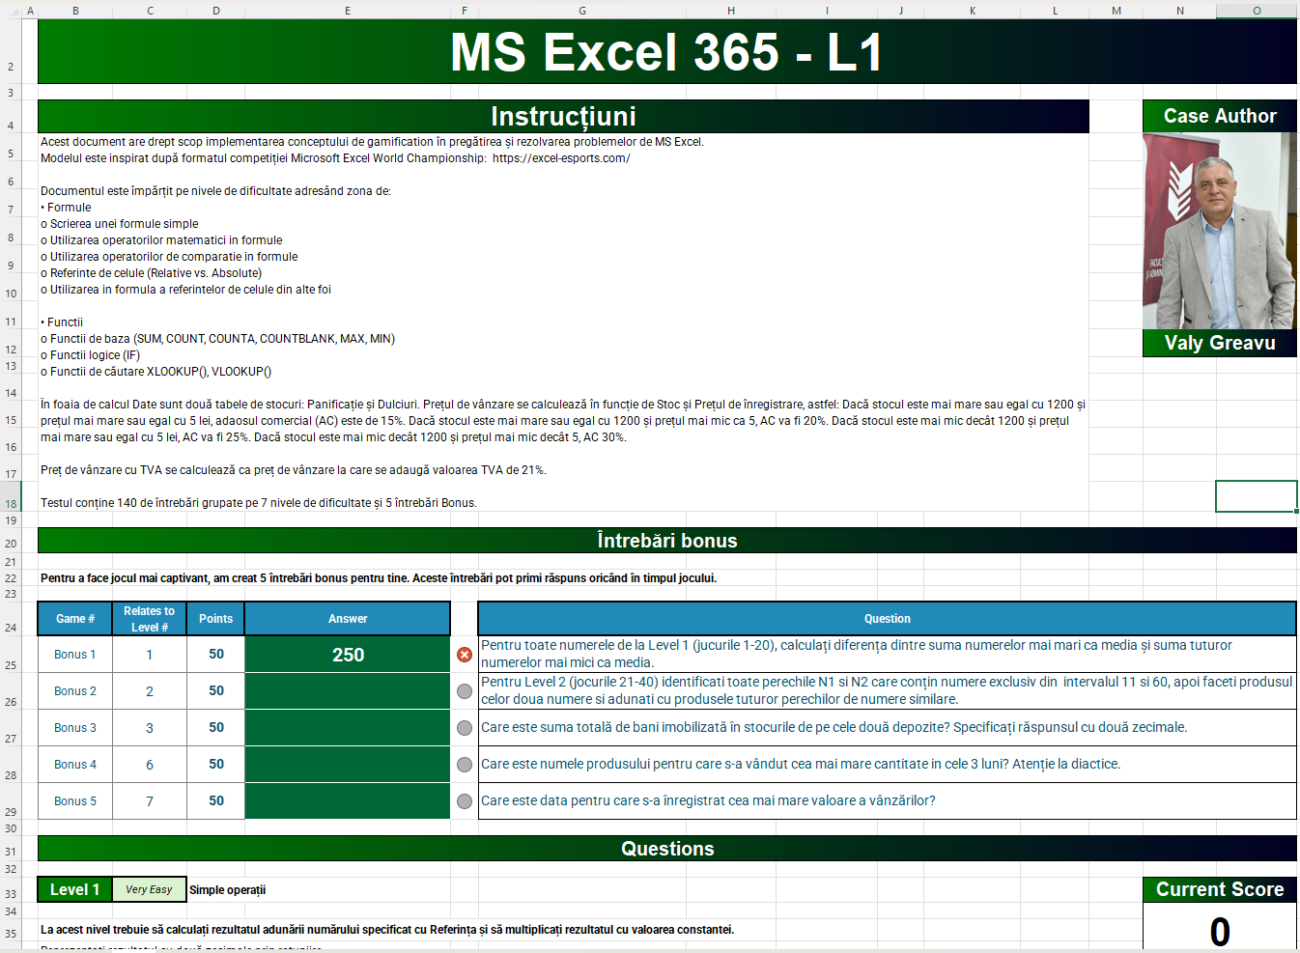1300x953 pixels.
Task: Select the gray status circle in Bonus 4 row
Action: (465, 765)
